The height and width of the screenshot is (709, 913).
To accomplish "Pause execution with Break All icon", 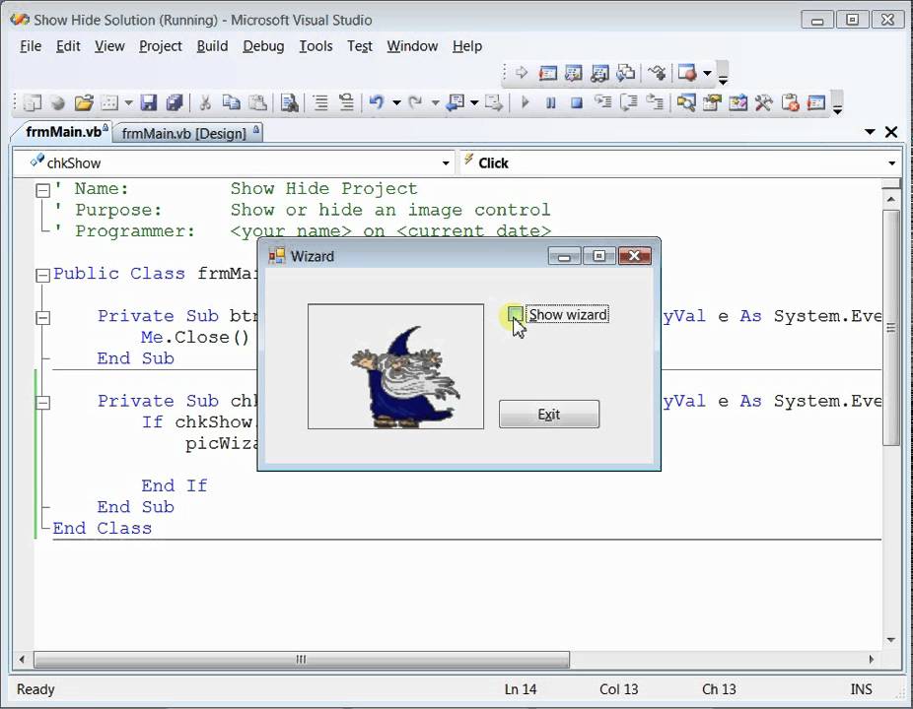I will (550, 103).
